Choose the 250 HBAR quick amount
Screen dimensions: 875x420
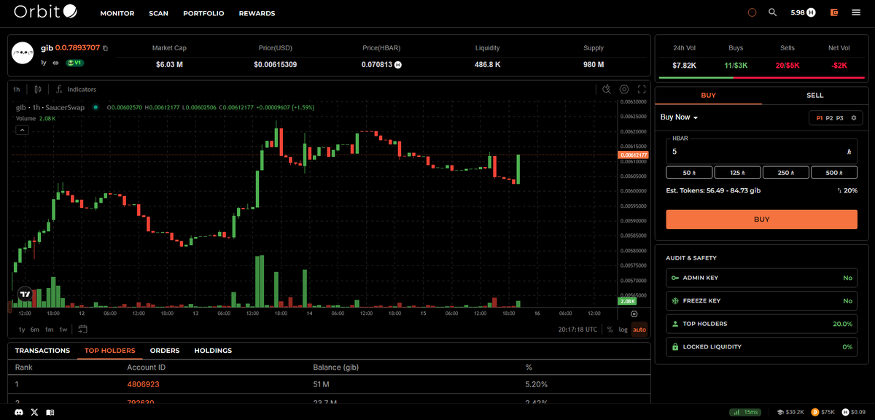pos(786,173)
